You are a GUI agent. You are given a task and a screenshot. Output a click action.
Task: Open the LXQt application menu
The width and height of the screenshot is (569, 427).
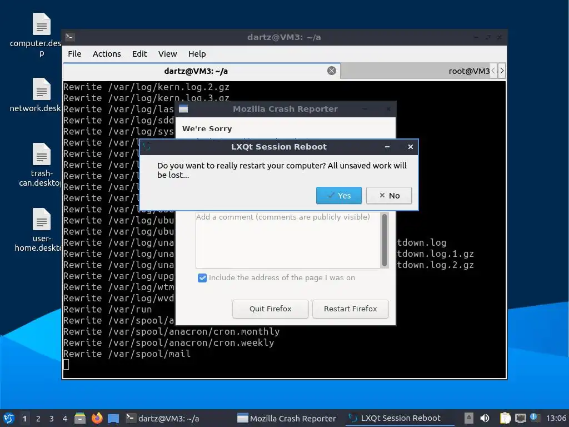[x=9, y=418]
